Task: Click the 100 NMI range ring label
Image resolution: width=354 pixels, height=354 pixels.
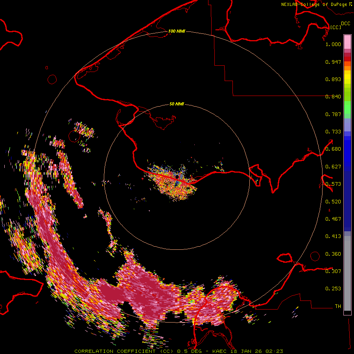Action: [177, 31]
